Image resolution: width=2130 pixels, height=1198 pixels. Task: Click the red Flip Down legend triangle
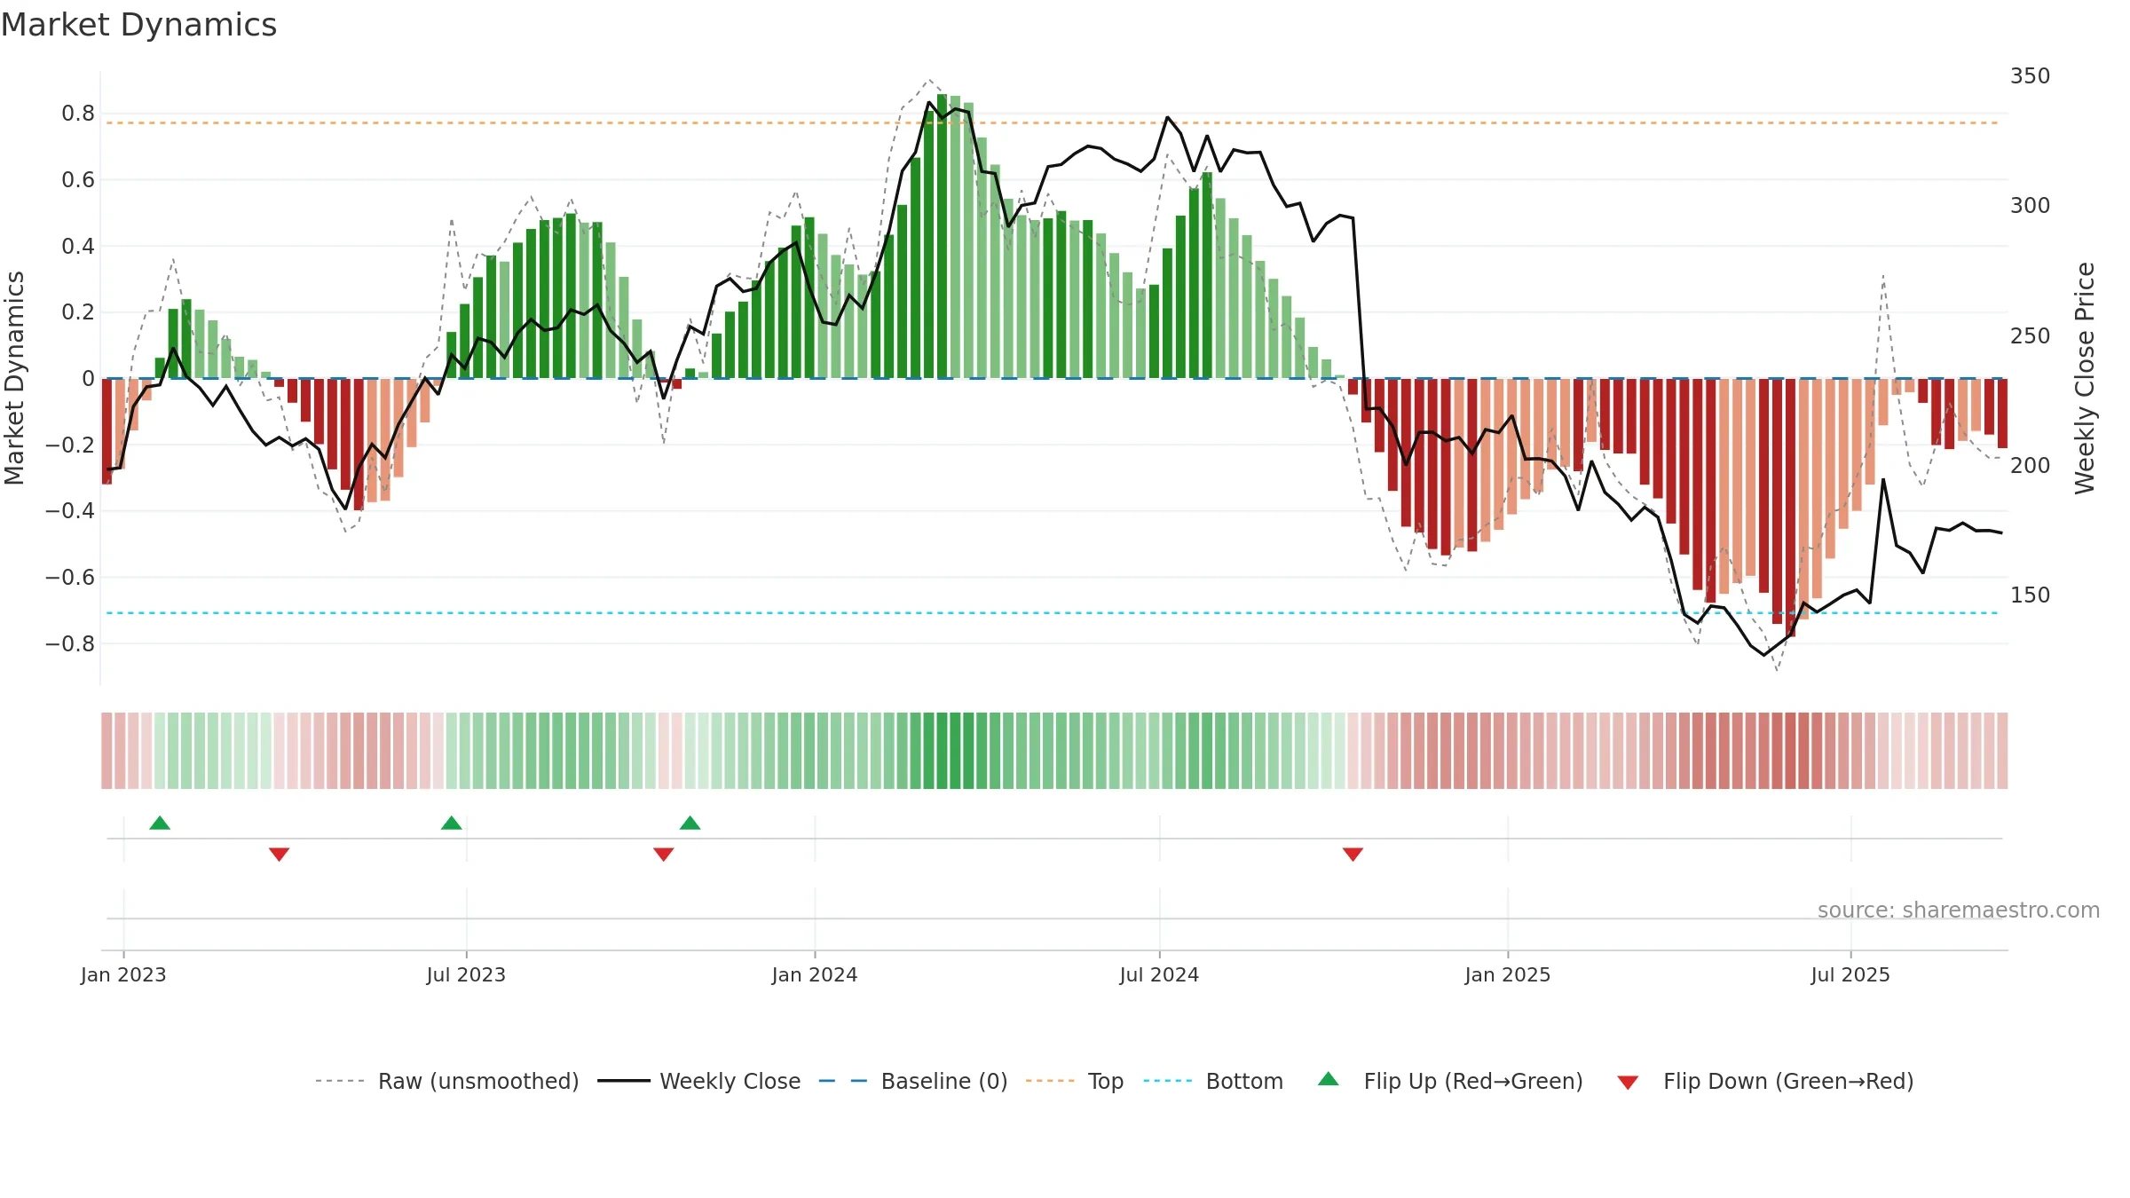tap(1628, 1083)
